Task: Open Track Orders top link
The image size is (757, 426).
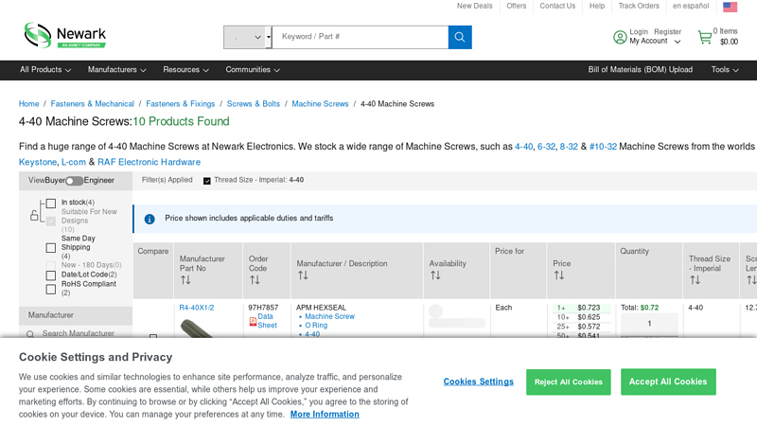Action: click(x=638, y=6)
